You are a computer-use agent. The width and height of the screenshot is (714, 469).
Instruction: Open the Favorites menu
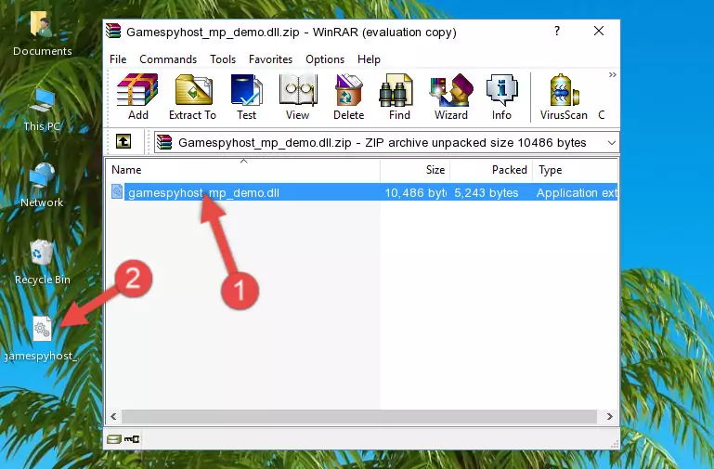tap(270, 59)
